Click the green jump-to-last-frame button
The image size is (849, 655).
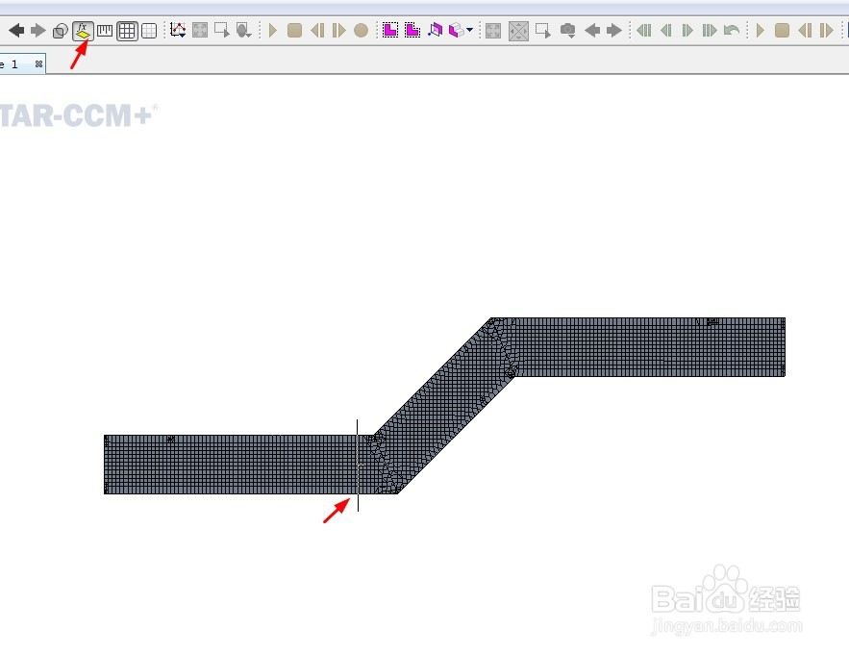coord(710,31)
